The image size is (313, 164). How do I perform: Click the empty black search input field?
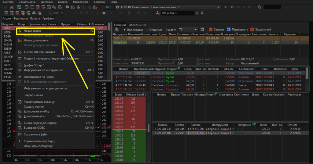[x=272, y=7]
